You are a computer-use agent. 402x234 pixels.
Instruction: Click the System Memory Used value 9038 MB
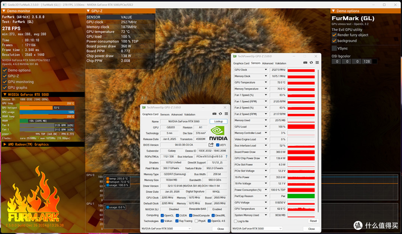pyautogui.click(x=278, y=215)
